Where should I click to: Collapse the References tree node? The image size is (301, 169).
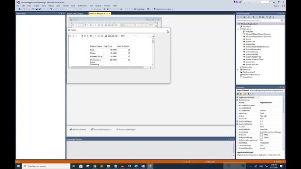(x=238, y=29)
